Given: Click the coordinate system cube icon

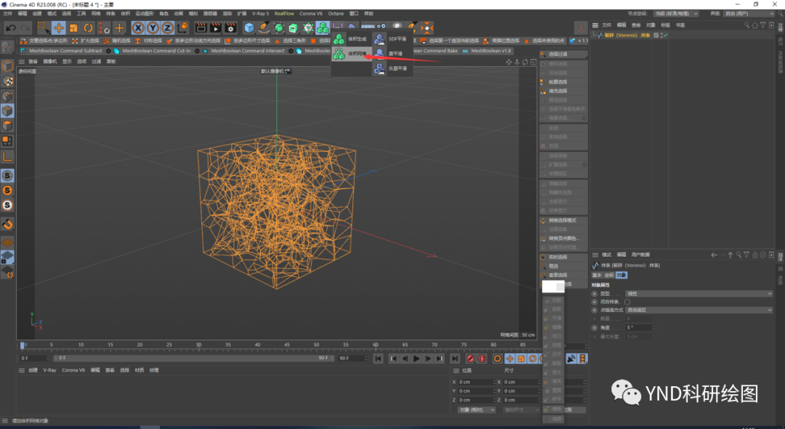Looking at the screenshot, I should click(x=182, y=28).
